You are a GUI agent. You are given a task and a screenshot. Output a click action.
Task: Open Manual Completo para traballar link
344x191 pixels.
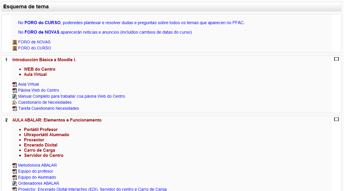pos(72,97)
